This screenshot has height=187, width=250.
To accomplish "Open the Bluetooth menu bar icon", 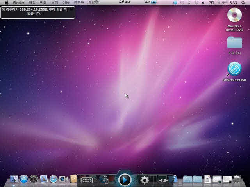I will tap(189, 3).
